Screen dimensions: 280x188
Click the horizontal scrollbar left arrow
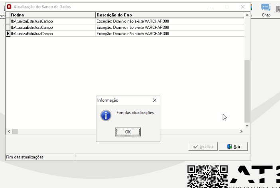(9, 132)
